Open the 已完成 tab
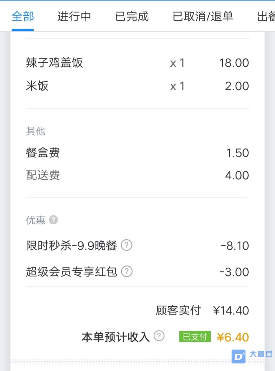The image size is (275, 371). (132, 16)
